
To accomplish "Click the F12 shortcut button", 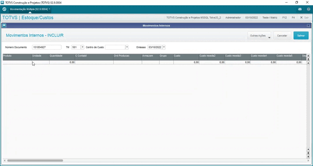I will click(284, 18).
